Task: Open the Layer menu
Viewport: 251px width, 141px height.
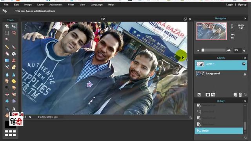Action: click(x=40, y=5)
